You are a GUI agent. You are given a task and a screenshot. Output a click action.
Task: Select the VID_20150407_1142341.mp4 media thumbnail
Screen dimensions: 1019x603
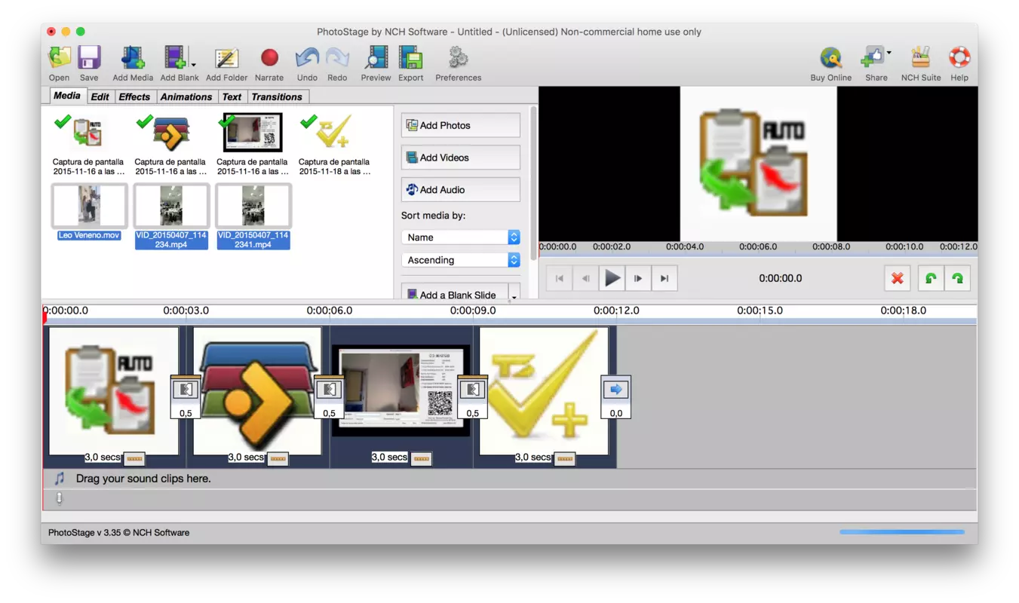coord(253,206)
